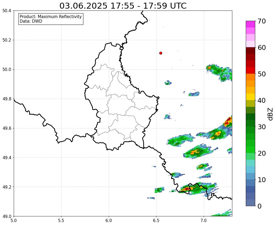
Task: Pick the dark maroon swatch just below 60
Action: pos(250,50)
